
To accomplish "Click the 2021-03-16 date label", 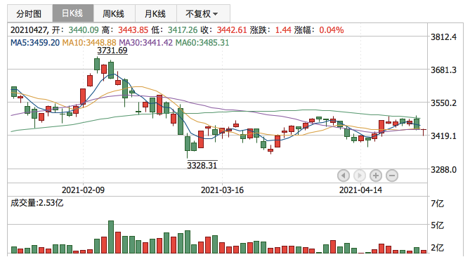I will pos(222,190).
